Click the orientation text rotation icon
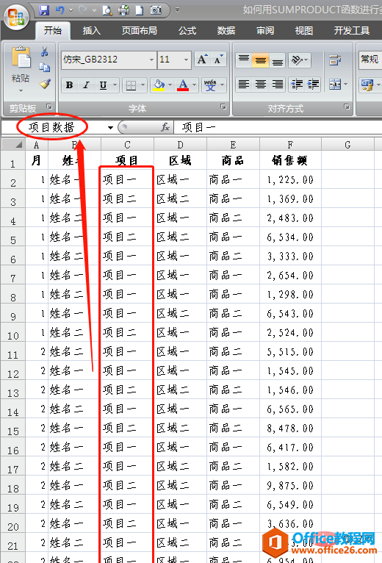Image resolution: width=382 pixels, height=563 pixels. 297,60
